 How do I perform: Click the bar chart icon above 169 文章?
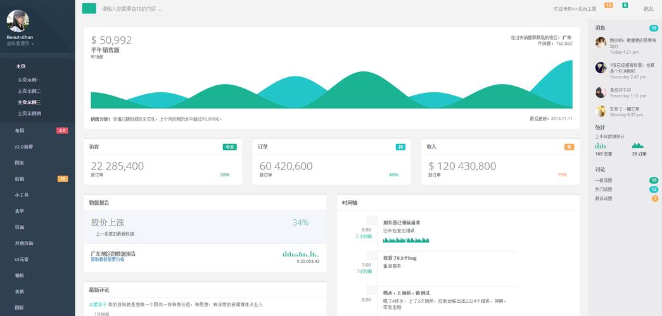[x=600, y=145]
